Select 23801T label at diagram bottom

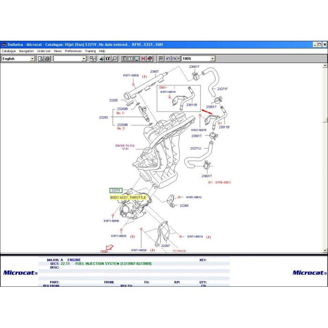coord(207,176)
